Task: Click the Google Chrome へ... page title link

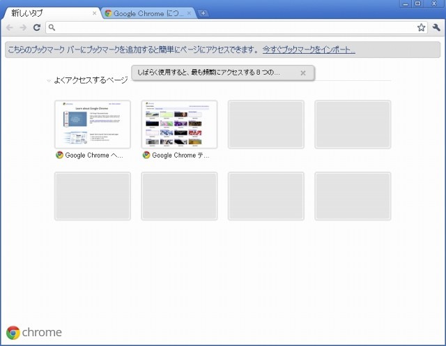Action: (94, 155)
